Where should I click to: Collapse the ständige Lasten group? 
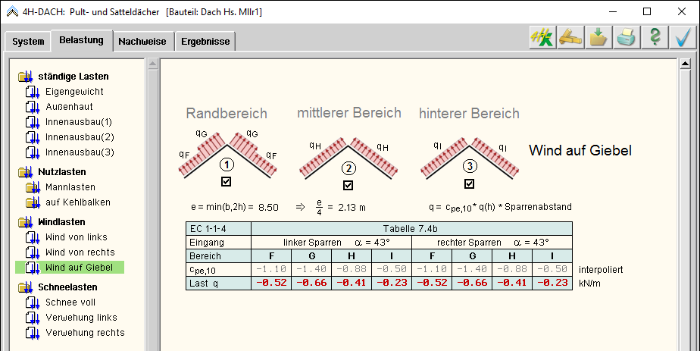coord(25,77)
